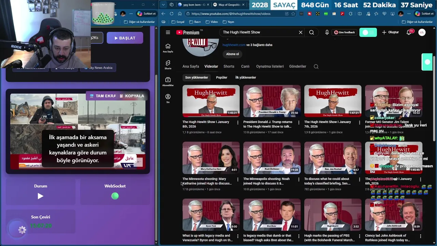This screenshot has width=437, height=246.
Task: Start voice search with microphone icon
Action: 327,32
